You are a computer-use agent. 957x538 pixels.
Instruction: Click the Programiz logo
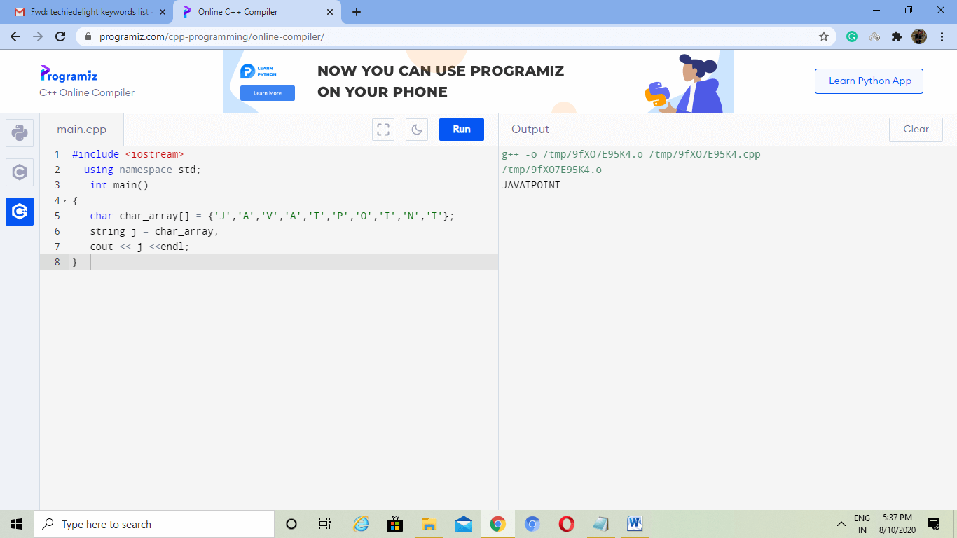click(x=69, y=74)
